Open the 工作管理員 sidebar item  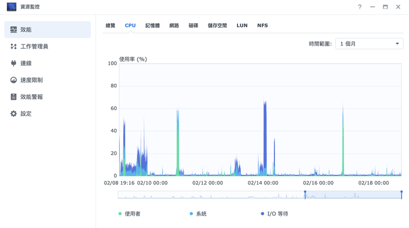click(48, 47)
